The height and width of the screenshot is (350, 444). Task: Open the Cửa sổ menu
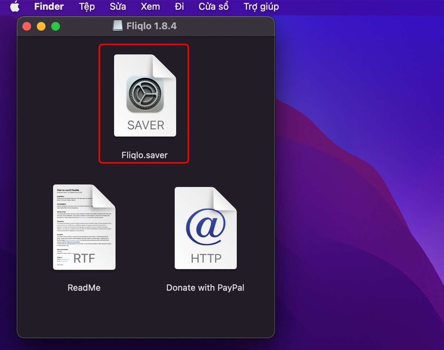[213, 6]
